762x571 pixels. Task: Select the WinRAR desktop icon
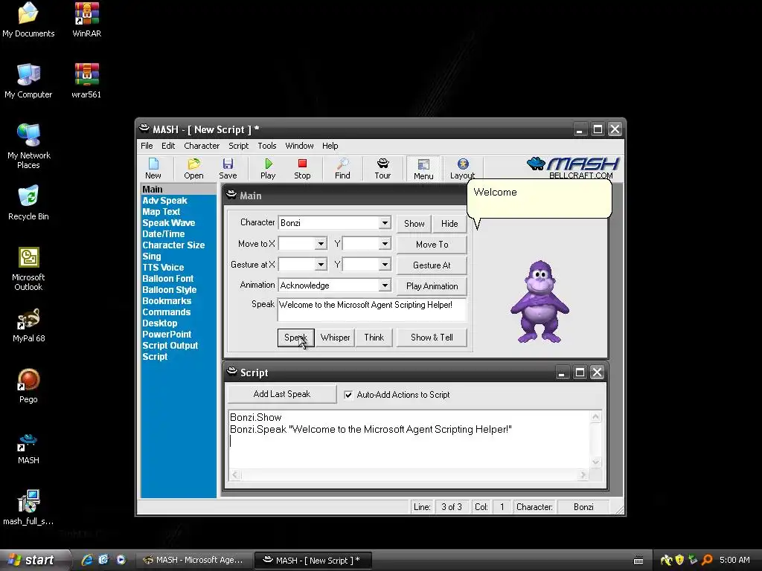point(86,20)
